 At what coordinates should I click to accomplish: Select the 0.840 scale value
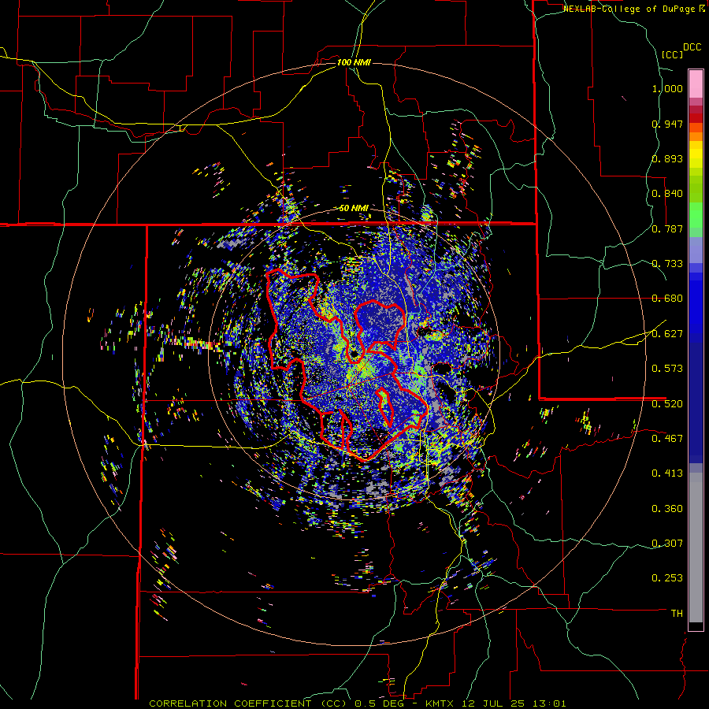667,194
